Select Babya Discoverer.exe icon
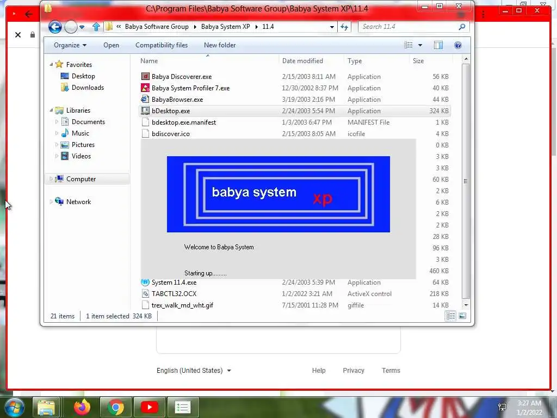This screenshot has width=557, height=418. (x=145, y=76)
